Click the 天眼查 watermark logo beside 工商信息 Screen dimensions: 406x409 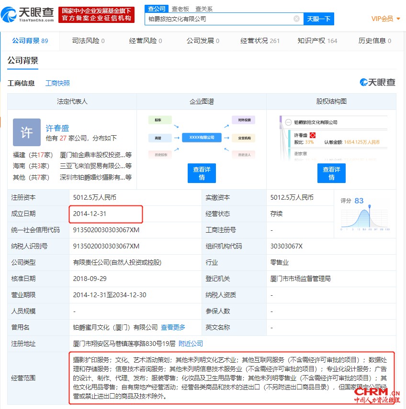(378, 82)
